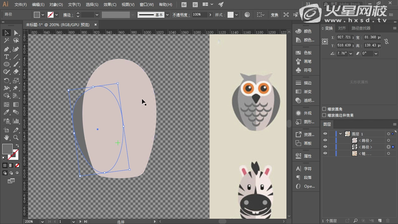Click the X coordinate input field
398x224 pixels.
click(x=345, y=38)
